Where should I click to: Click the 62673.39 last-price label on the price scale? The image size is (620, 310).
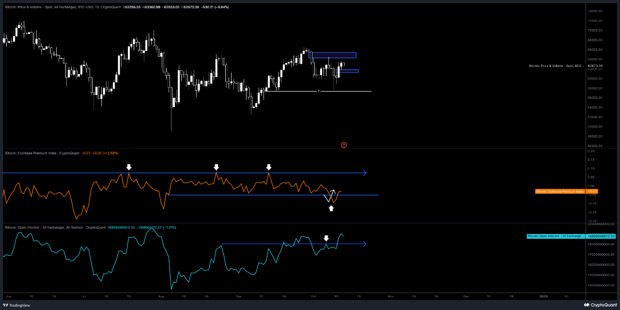[x=595, y=65]
